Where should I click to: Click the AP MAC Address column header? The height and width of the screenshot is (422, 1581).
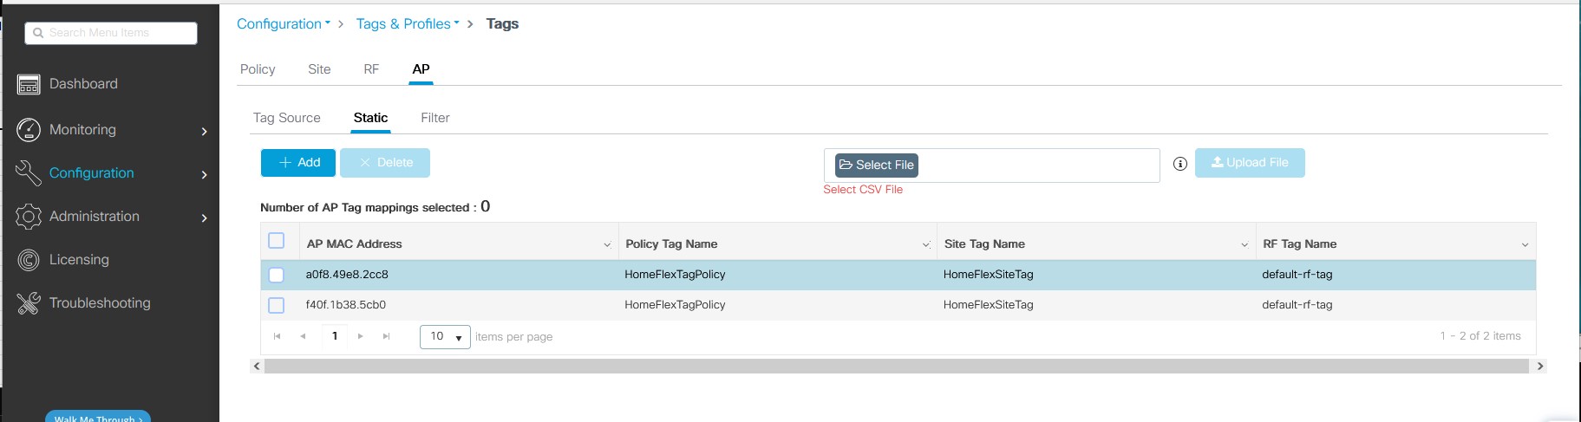355,244
